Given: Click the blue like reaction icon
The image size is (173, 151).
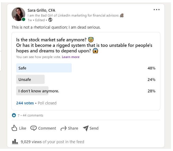Looking at the screenshot, I should pos(14,115).
